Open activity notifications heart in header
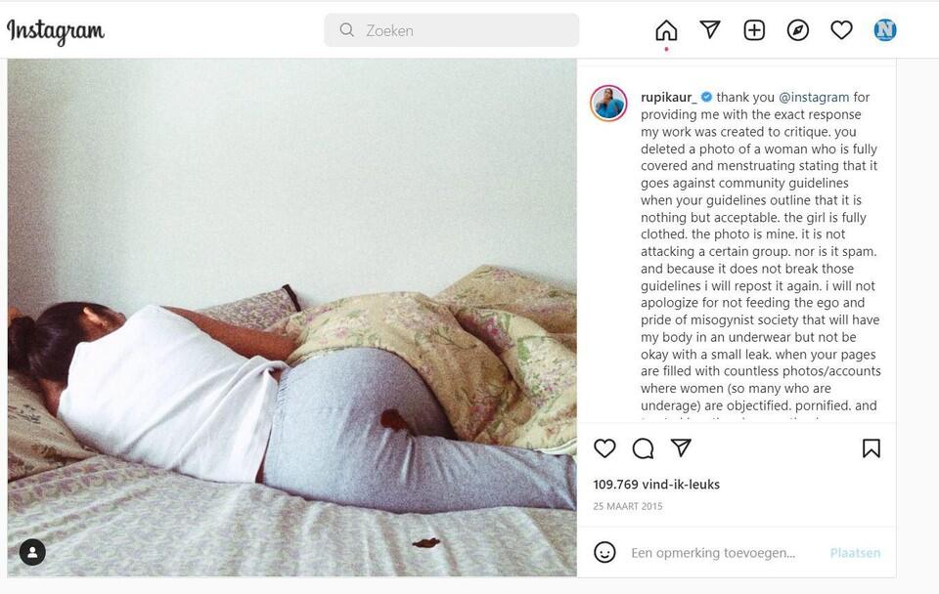Viewport: 939px width, 594px height. pos(841,30)
